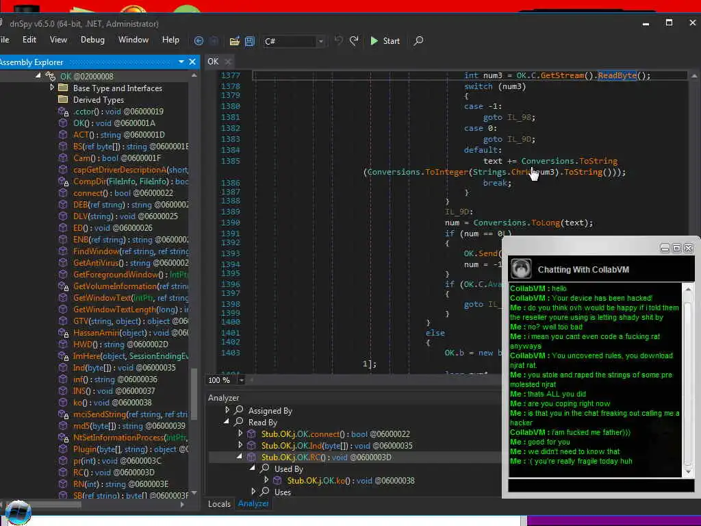Open the View menu
This screenshot has width=701, height=526.
58,39
